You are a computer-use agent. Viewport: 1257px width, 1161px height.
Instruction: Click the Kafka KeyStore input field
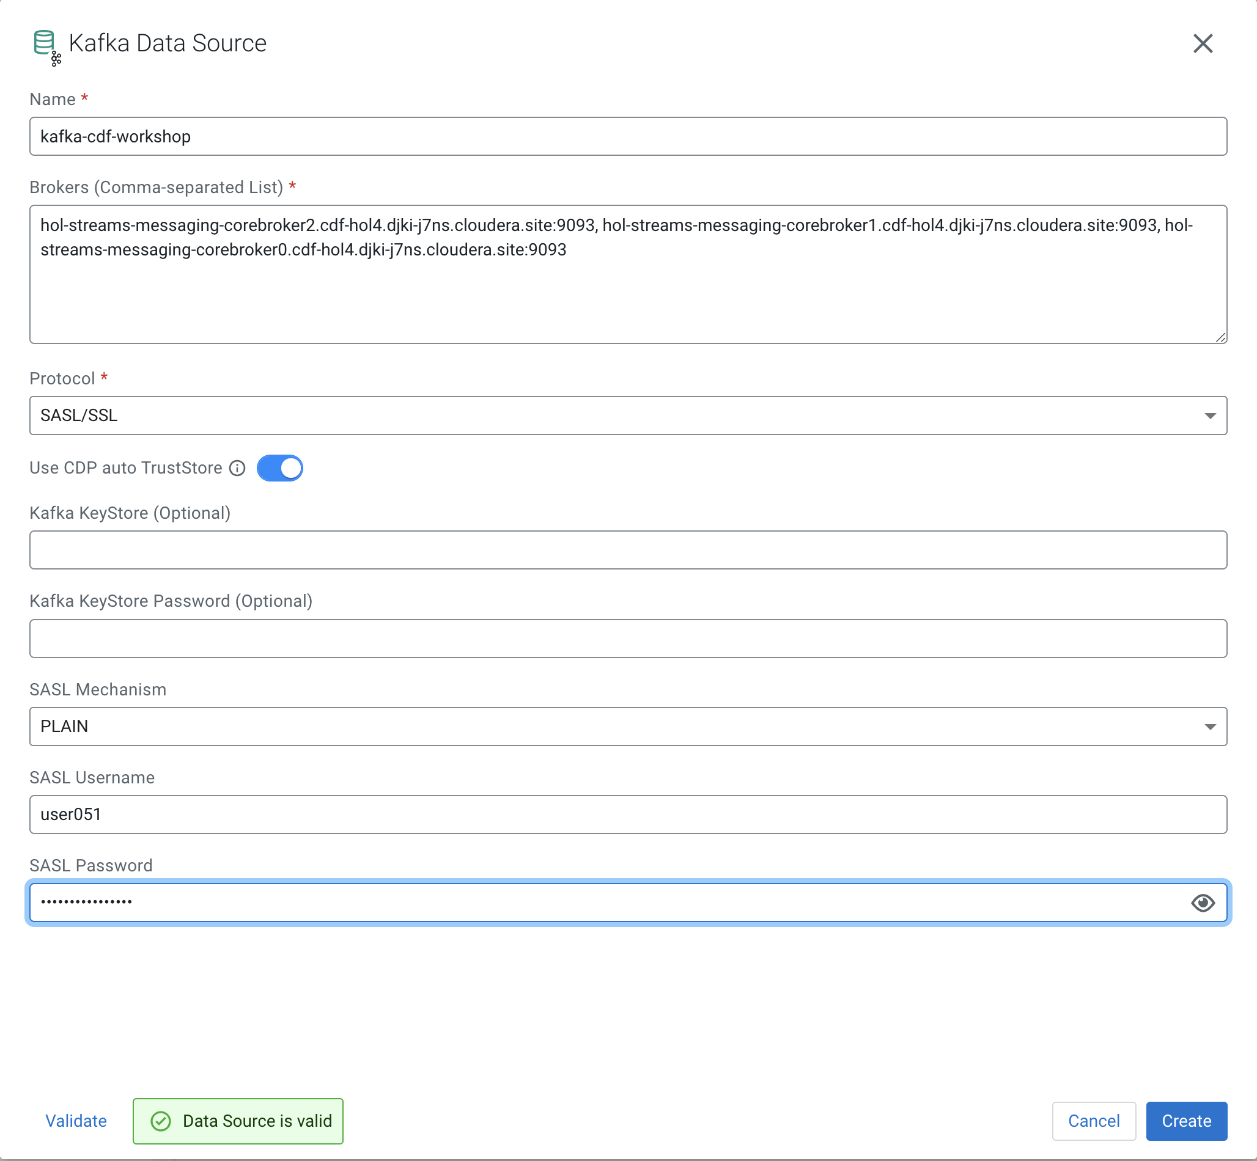pos(627,550)
